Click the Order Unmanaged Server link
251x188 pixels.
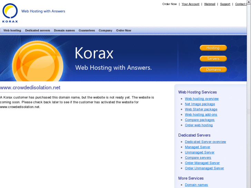(204, 168)
